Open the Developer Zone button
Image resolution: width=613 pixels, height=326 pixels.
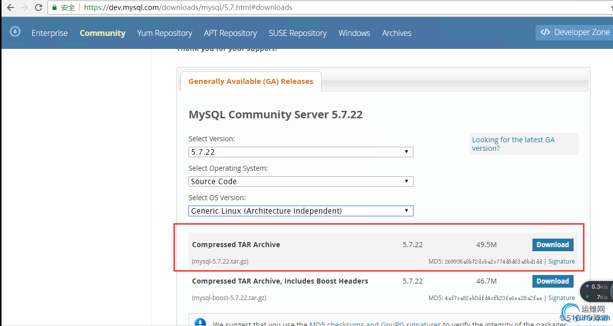575,32
